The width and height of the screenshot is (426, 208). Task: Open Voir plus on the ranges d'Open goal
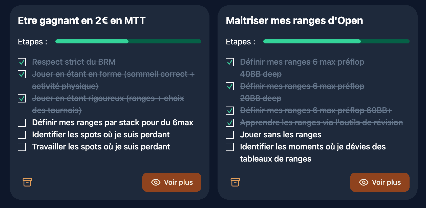[380, 182]
